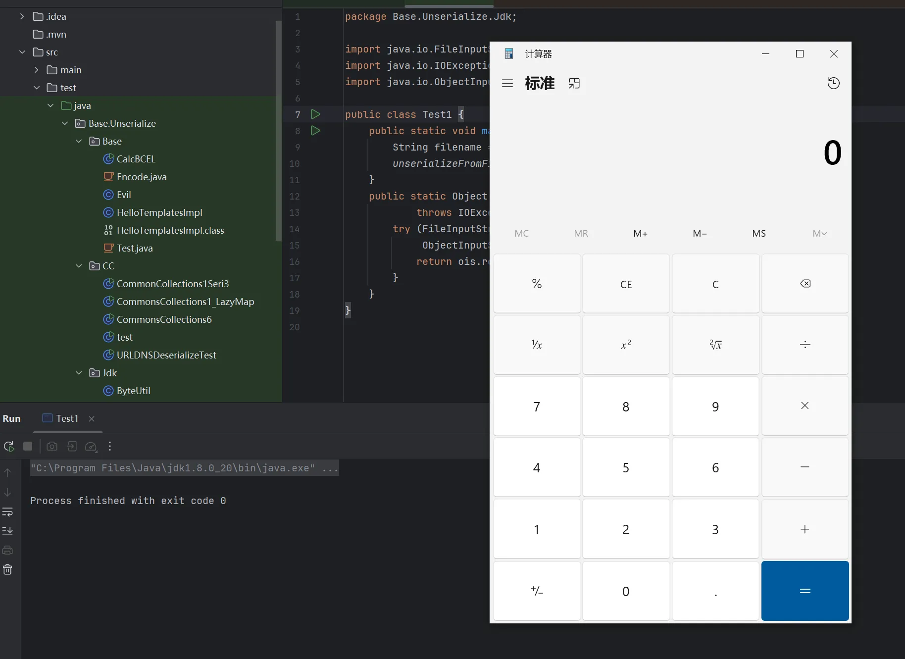Click run gutter icon beside class Test1
The image size is (905, 659).
click(315, 114)
